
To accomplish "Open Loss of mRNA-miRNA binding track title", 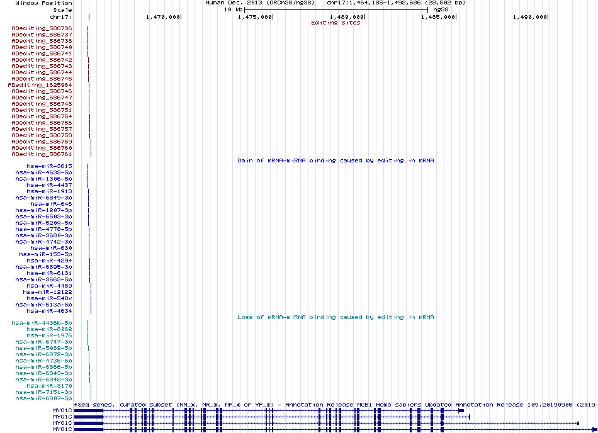I will [x=336, y=317].
